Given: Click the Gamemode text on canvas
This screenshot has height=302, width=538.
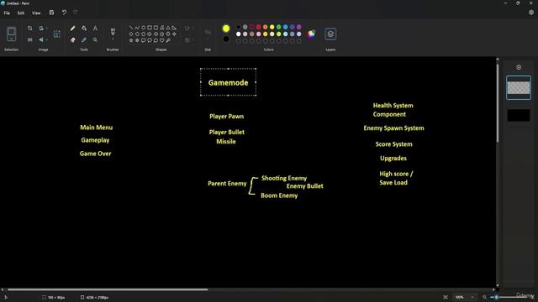Looking at the screenshot, I should pos(228,82).
